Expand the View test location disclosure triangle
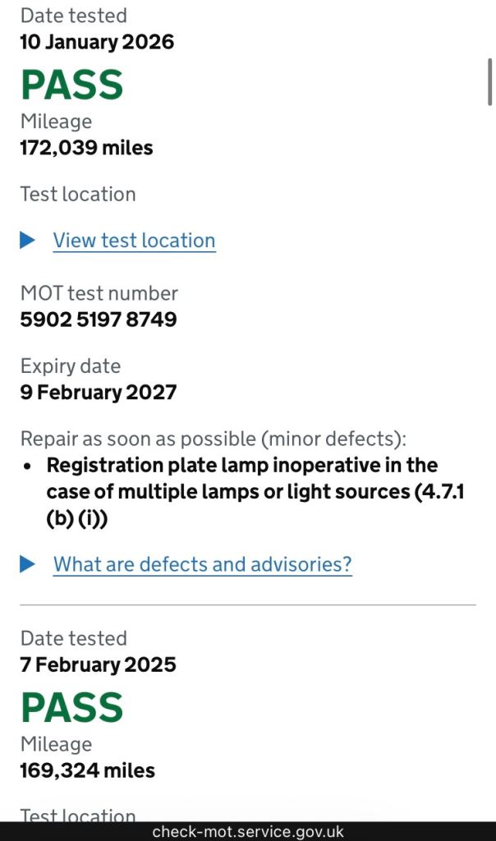496x841 pixels. [28, 241]
